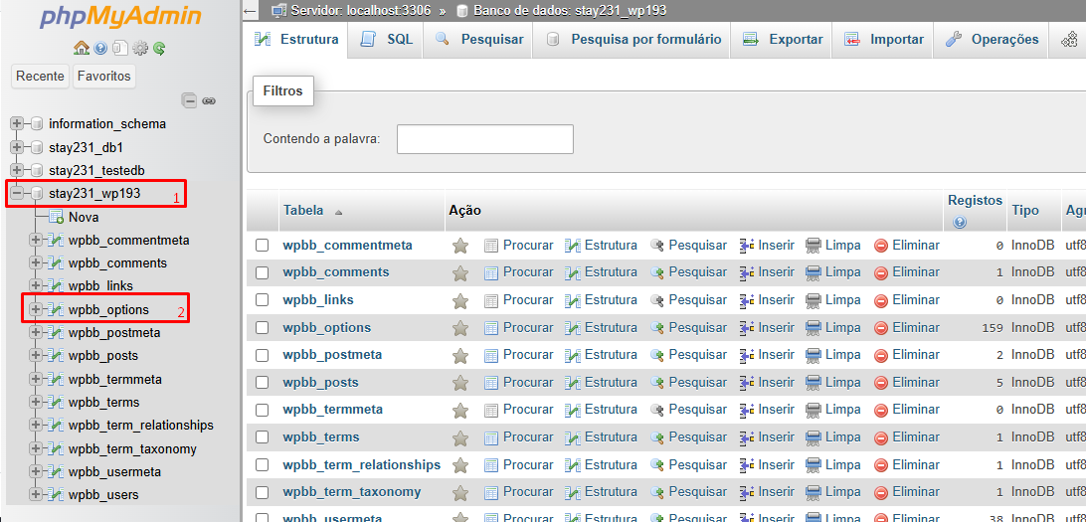Click the Filtros panel header
This screenshot has height=522, width=1086.
coord(283,90)
